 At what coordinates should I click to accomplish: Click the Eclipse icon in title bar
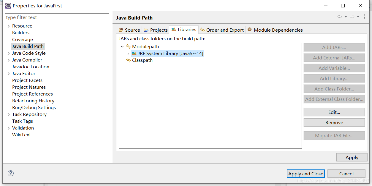pos(8,6)
